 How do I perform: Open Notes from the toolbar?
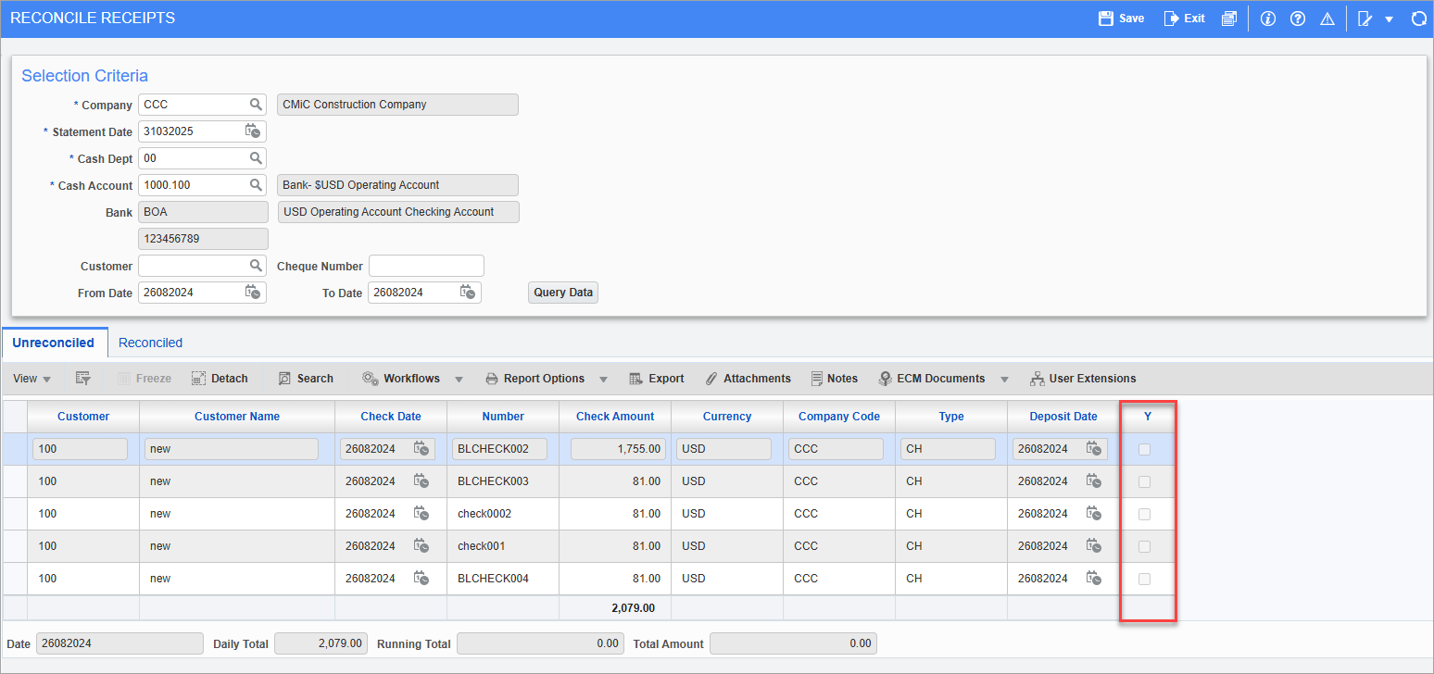pyautogui.click(x=834, y=379)
